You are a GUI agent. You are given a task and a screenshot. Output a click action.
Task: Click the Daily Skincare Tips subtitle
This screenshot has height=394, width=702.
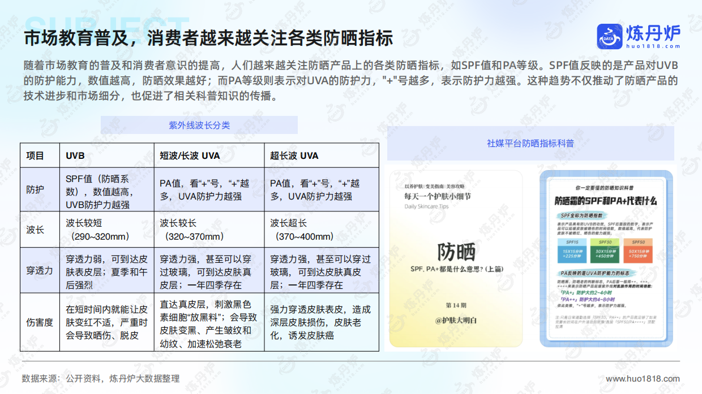tap(427, 206)
